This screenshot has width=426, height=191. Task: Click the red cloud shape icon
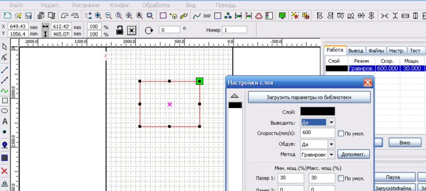[259, 16]
